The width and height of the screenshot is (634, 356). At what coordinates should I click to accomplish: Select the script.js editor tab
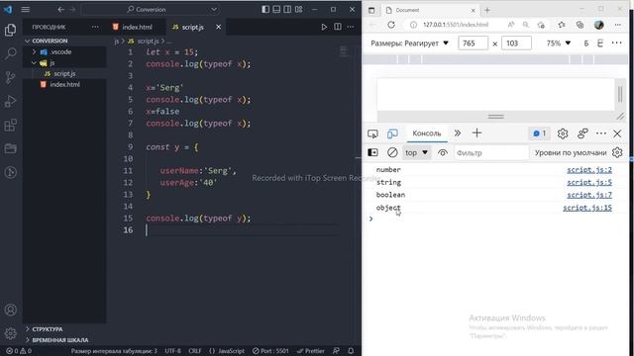click(194, 27)
